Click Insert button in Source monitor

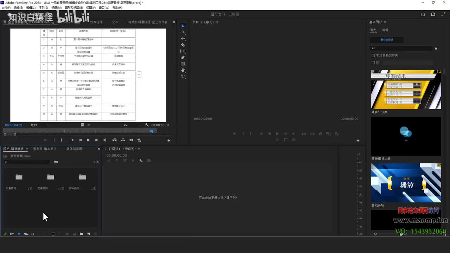(115, 140)
